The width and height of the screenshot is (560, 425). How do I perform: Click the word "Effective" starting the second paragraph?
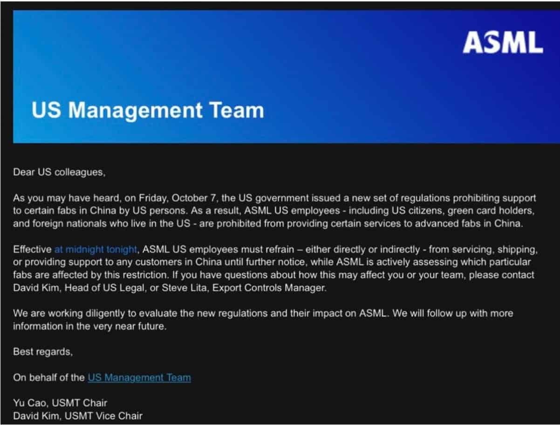32,250
